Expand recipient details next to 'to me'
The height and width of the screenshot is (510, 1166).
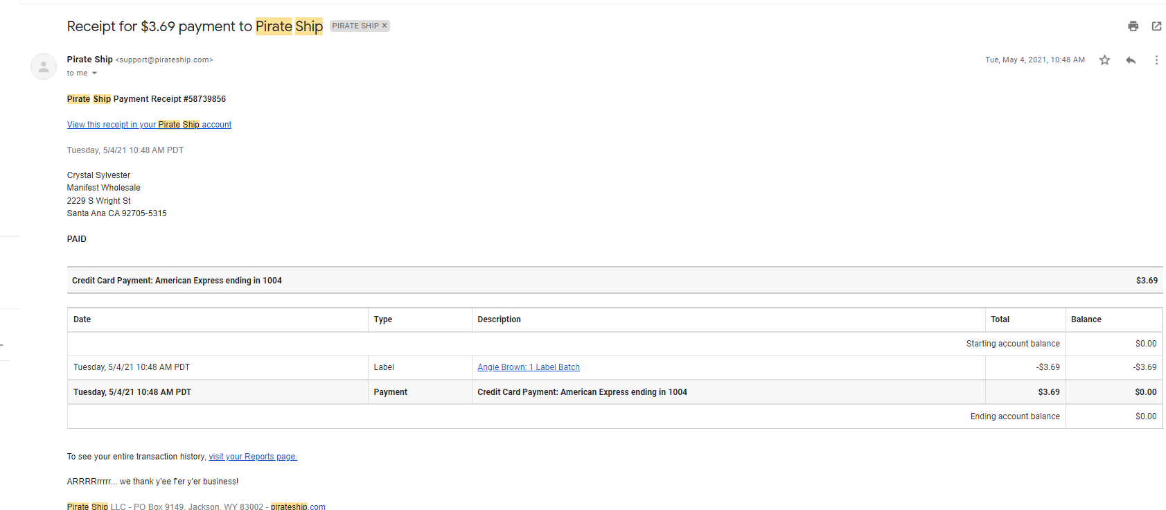(95, 73)
